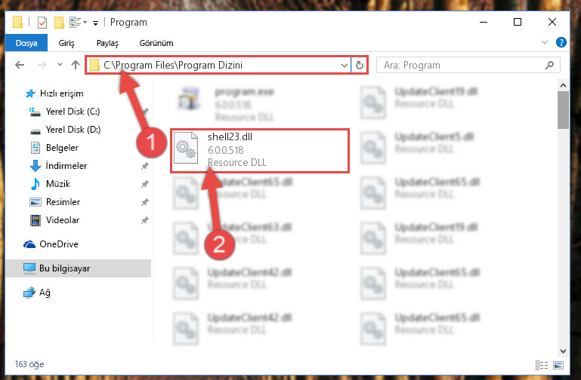
Task: Unpin Müzik from quick access
Action: (145, 184)
